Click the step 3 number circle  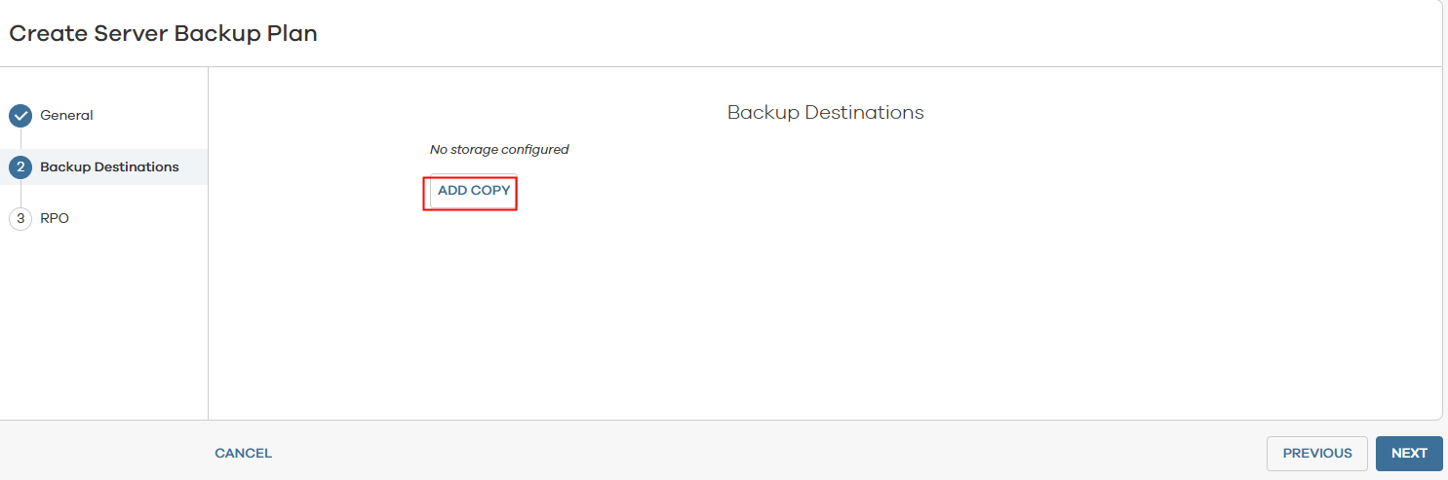[x=20, y=219]
